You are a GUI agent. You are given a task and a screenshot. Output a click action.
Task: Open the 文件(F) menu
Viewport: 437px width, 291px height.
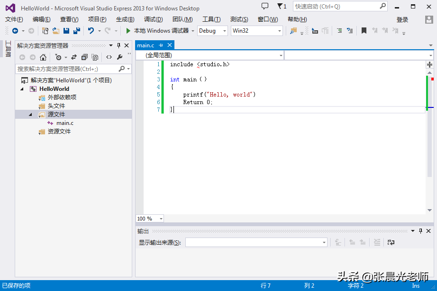point(14,19)
